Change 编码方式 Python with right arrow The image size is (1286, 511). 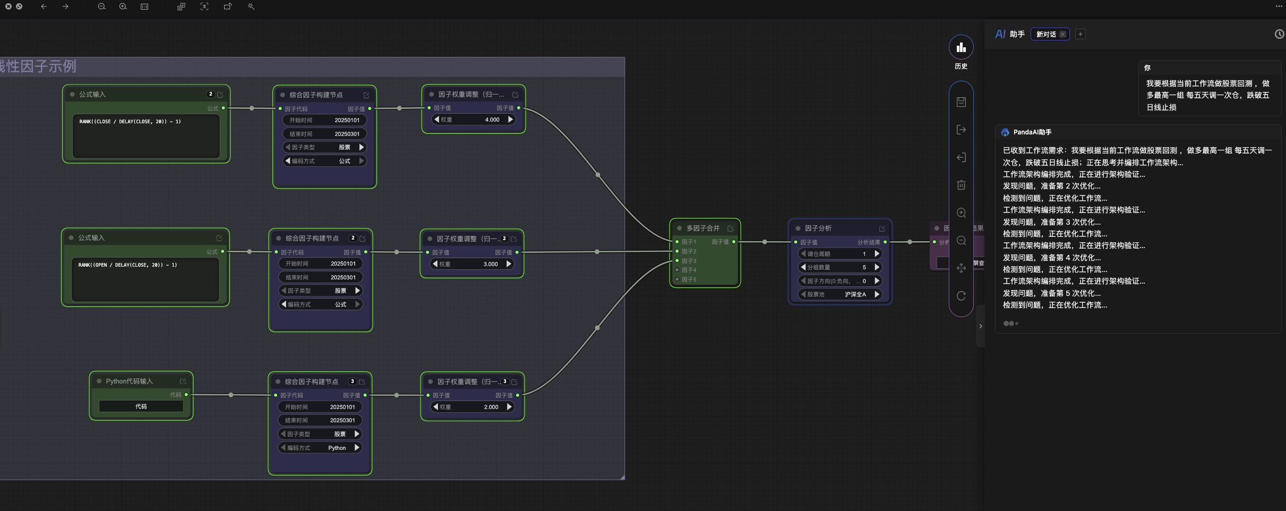click(357, 448)
